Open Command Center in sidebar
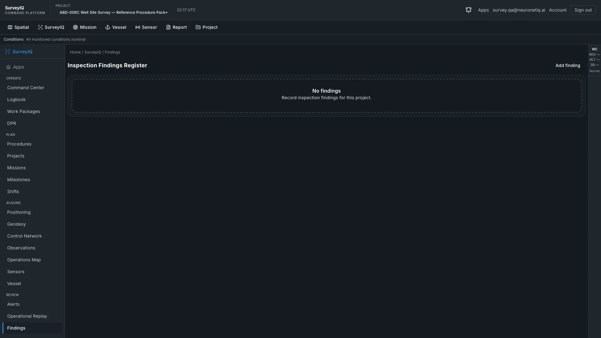The width and height of the screenshot is (601, 338). (32, 88)
